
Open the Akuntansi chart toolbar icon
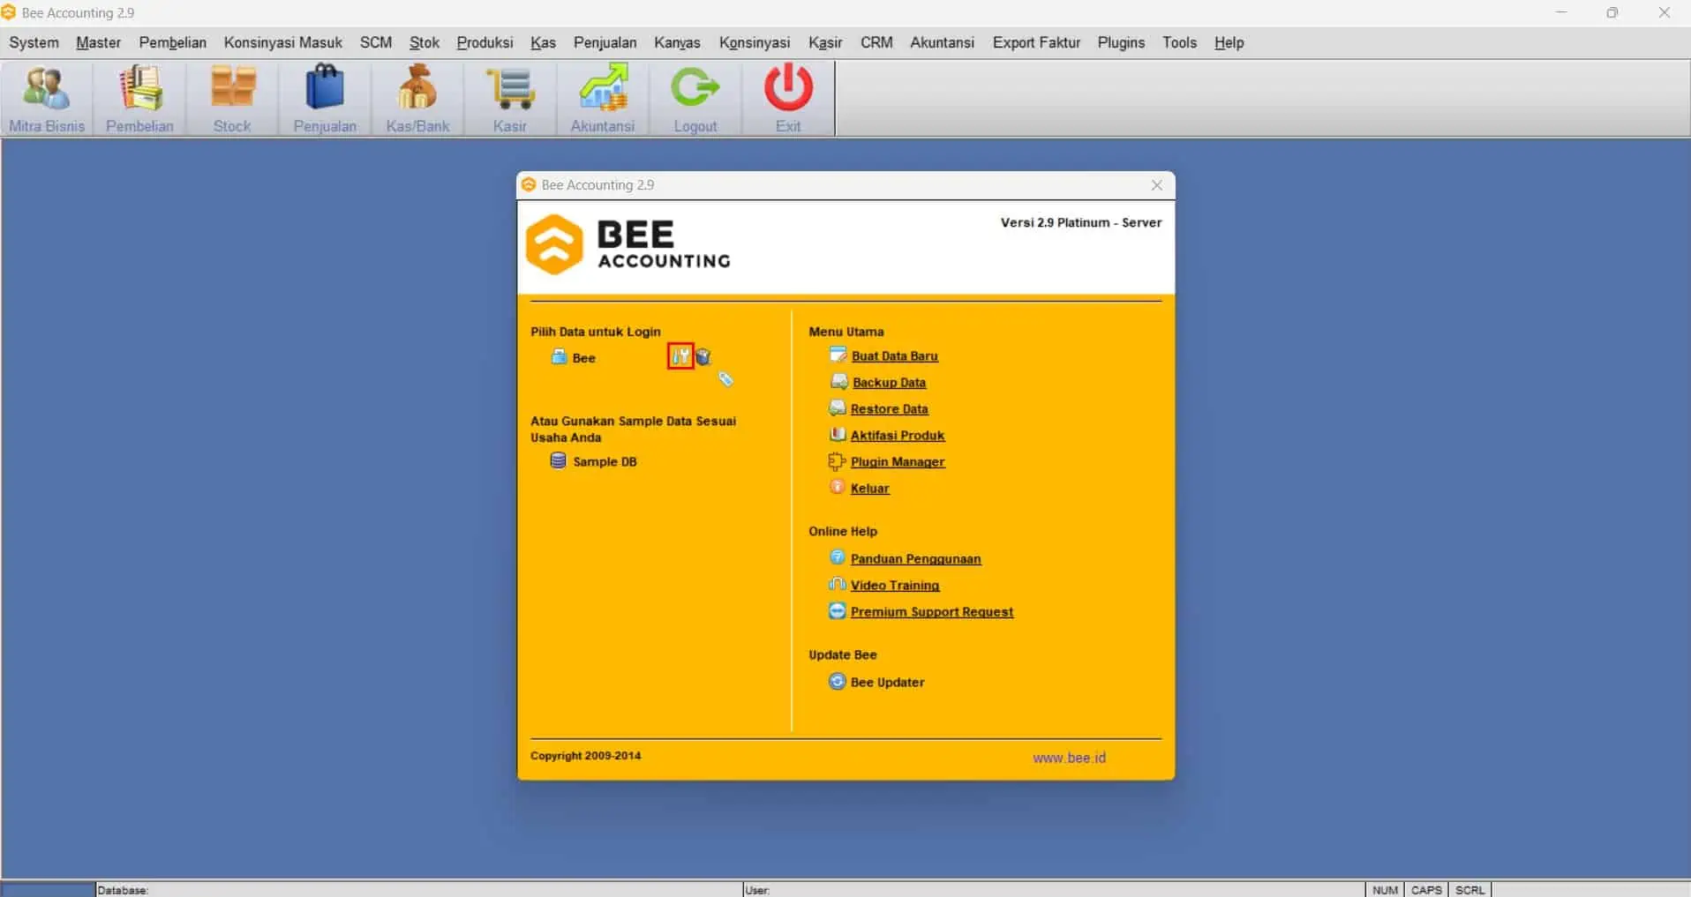(x=603, y=99)
